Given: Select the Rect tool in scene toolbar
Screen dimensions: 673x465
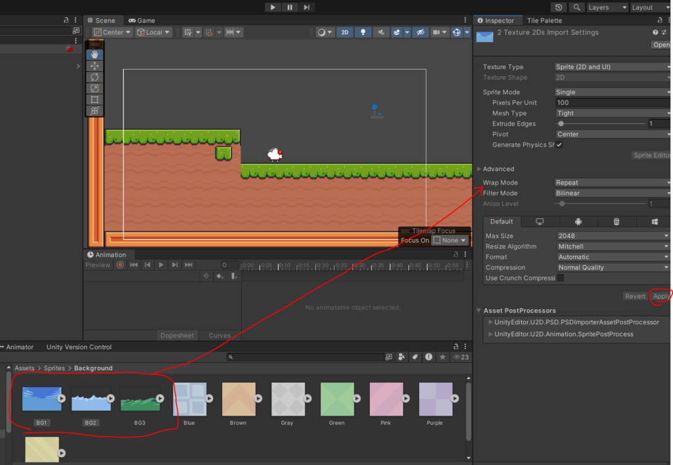Looking at the screenshot, I should [x=95, y=100].
